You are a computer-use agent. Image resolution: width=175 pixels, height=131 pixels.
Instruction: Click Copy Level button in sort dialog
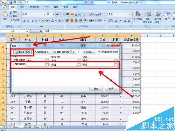(61, 52)
